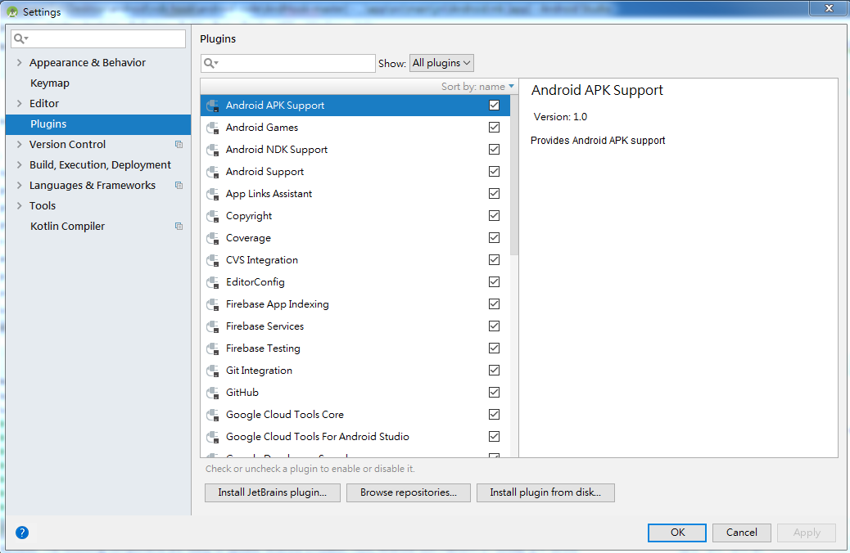Focus the settings search field
Screen dimensions: 850x553
coord(98,38)
